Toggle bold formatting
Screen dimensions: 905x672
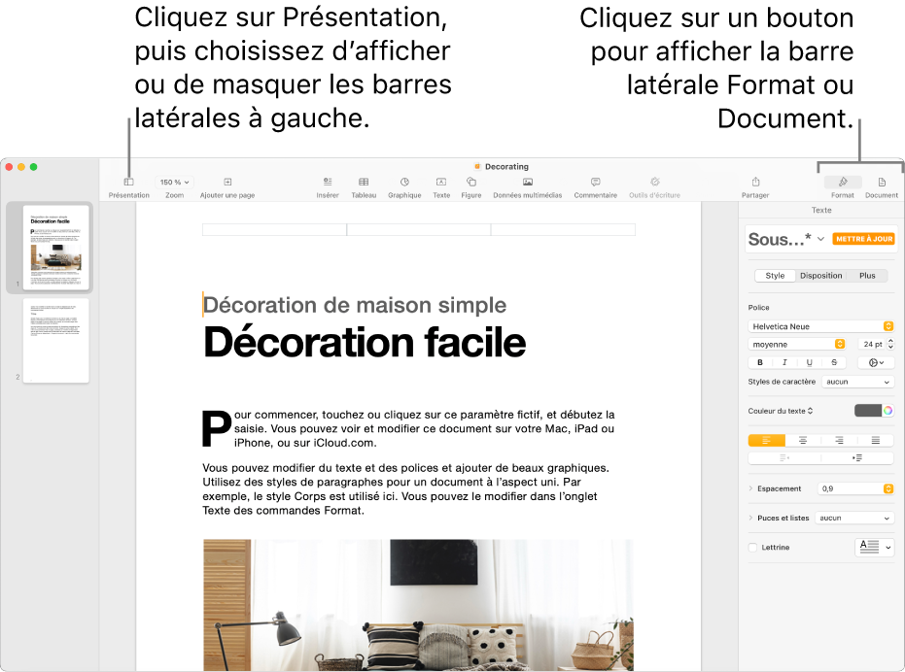pyautogui.click(x=760, y=362)
